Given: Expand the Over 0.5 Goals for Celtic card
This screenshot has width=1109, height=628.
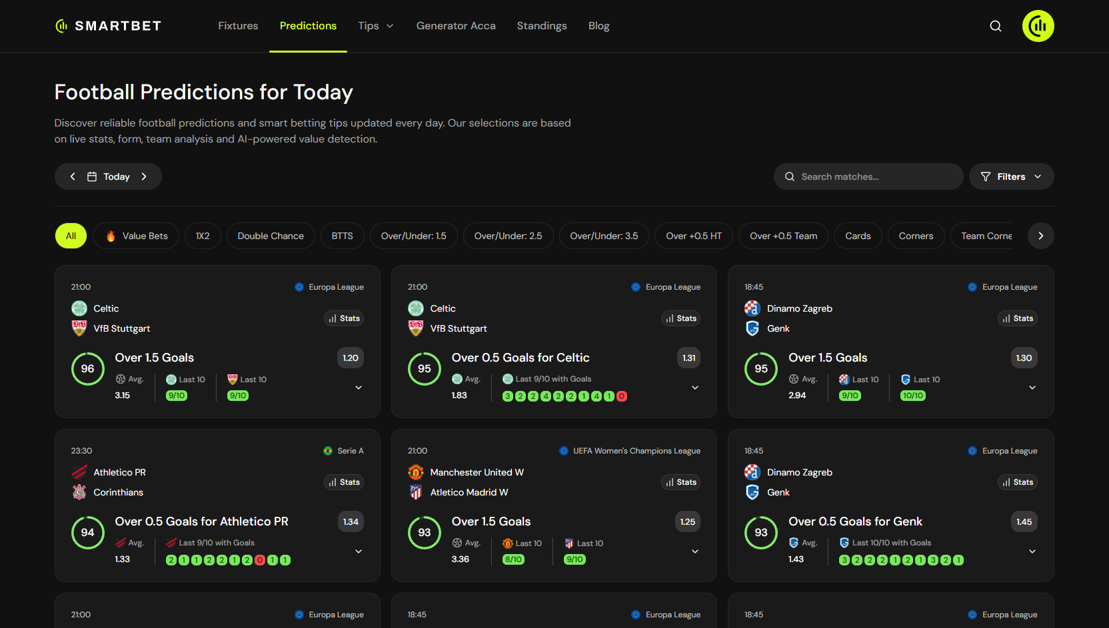Looking at the screenshot, I should [x=695, y=388].
